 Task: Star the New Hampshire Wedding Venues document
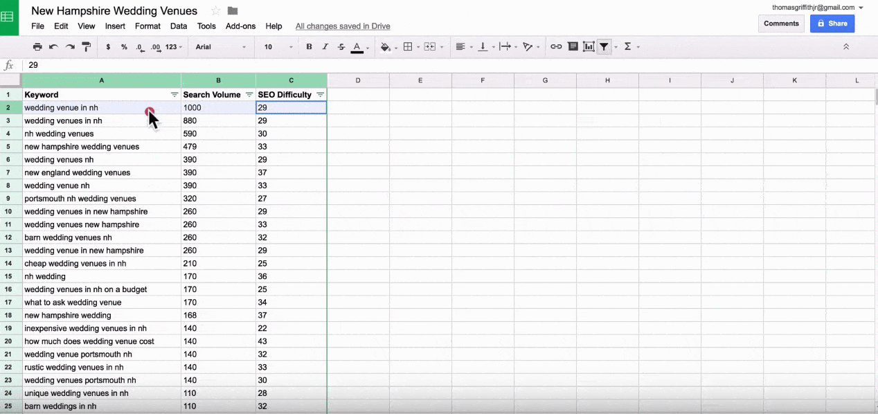tap(215, 11)
